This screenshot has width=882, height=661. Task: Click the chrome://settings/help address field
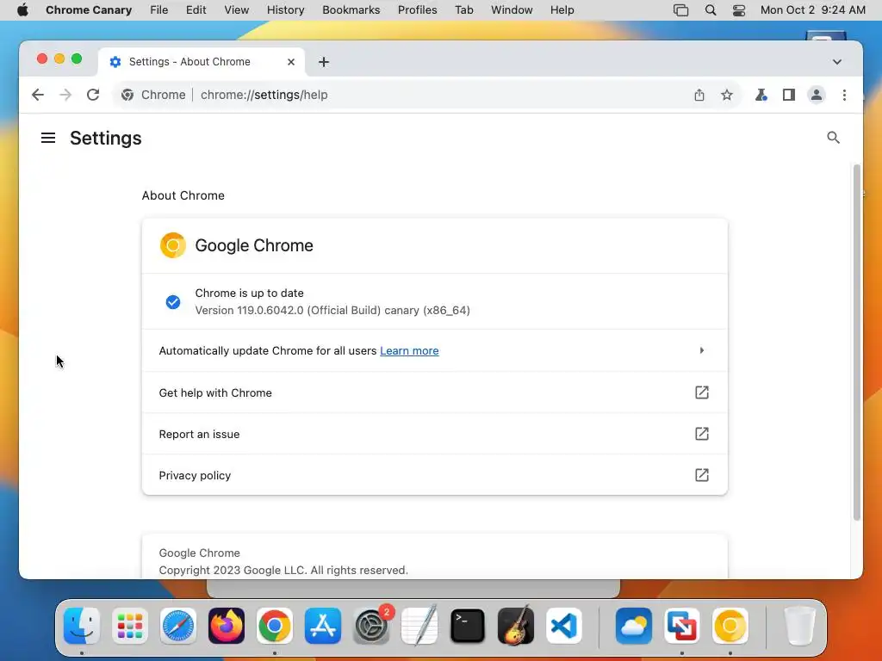pos(264,95)
